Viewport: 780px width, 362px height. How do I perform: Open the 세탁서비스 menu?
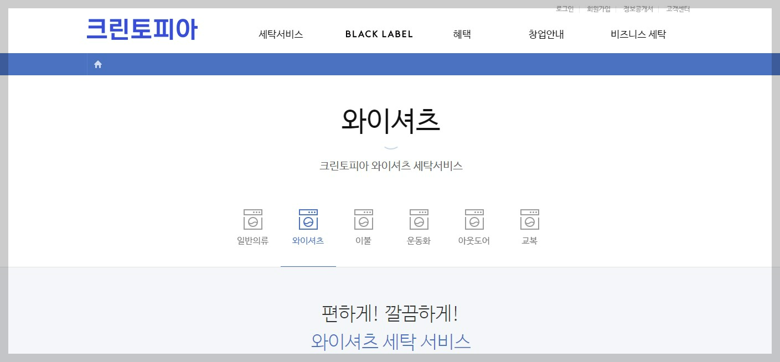click(281, 34)
